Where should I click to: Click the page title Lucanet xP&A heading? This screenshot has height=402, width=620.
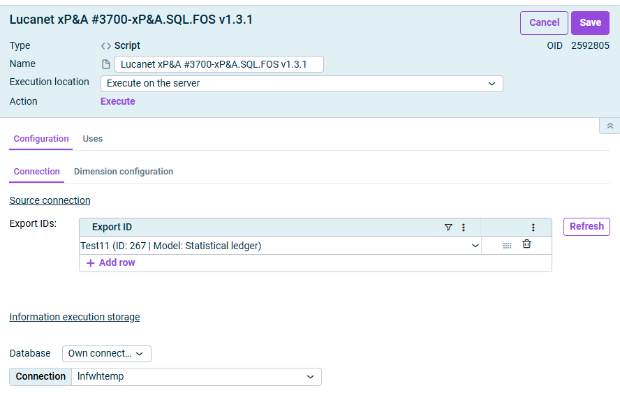pos(131,20)
